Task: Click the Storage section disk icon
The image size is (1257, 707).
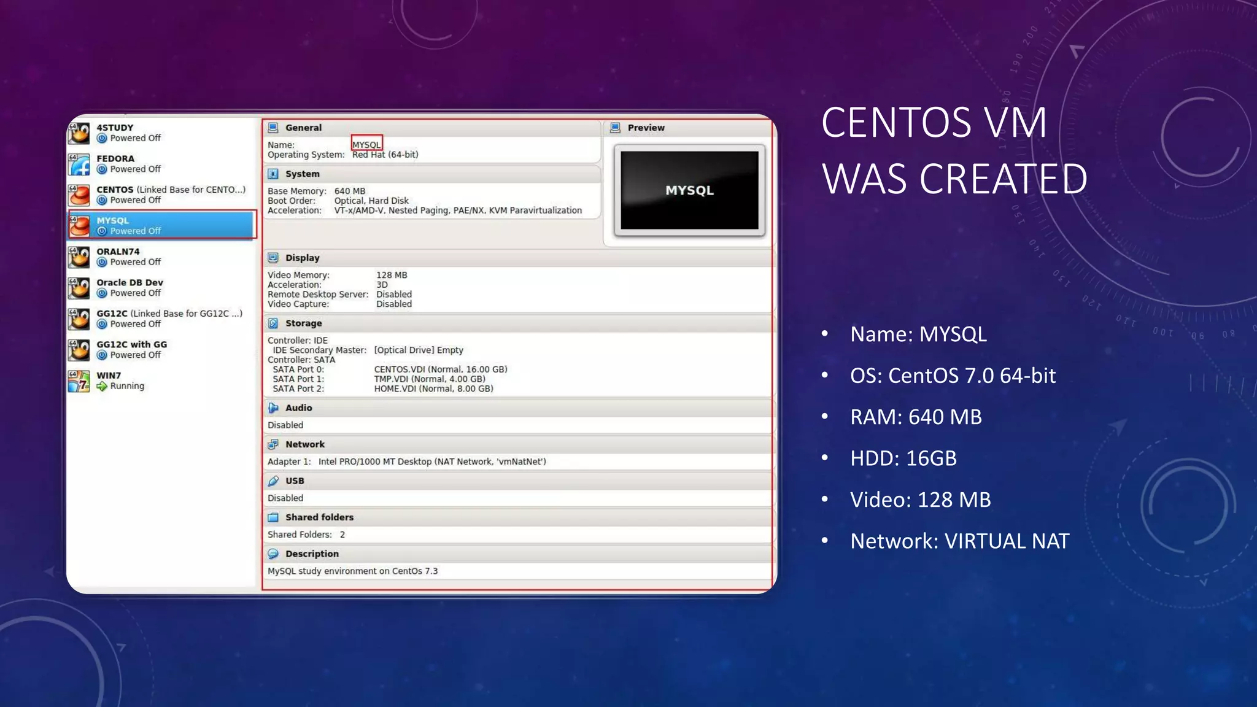Action: (273, 323)
